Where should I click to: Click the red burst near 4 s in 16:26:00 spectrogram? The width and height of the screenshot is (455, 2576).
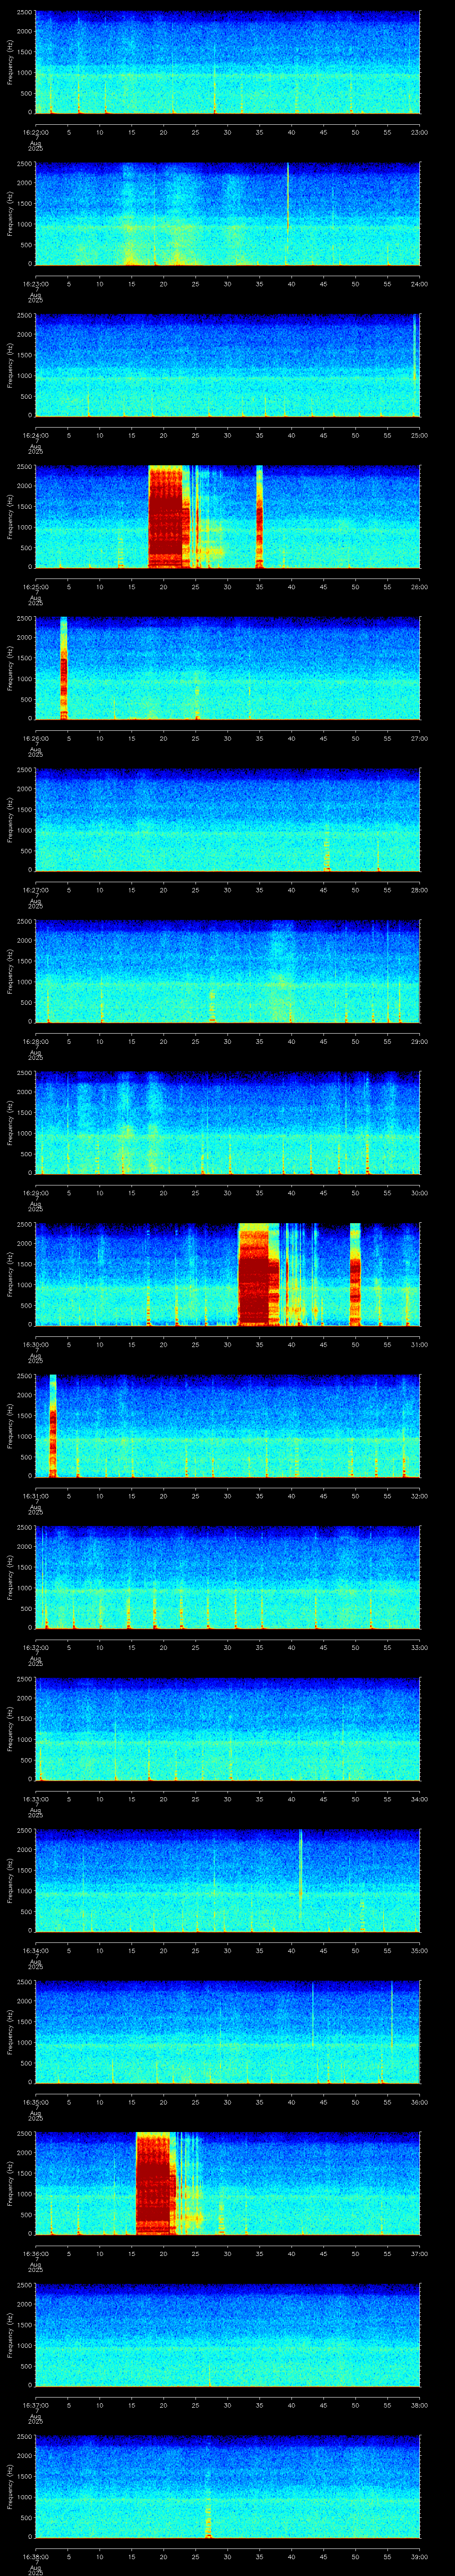tap(63, 668)
